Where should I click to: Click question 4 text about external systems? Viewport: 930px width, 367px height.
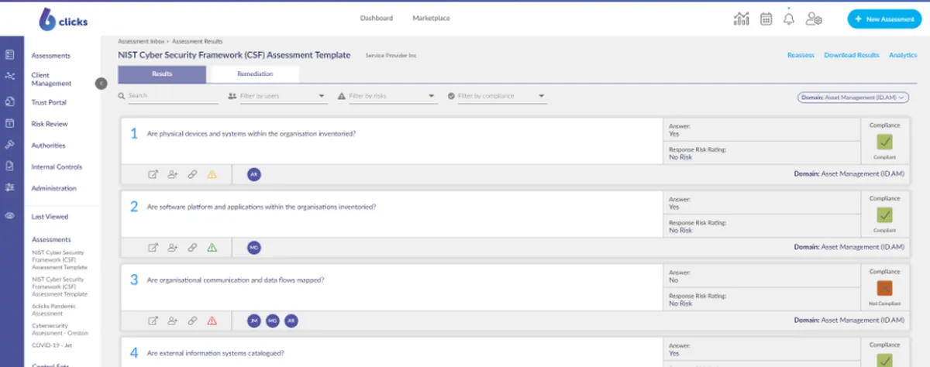(215, 353)
